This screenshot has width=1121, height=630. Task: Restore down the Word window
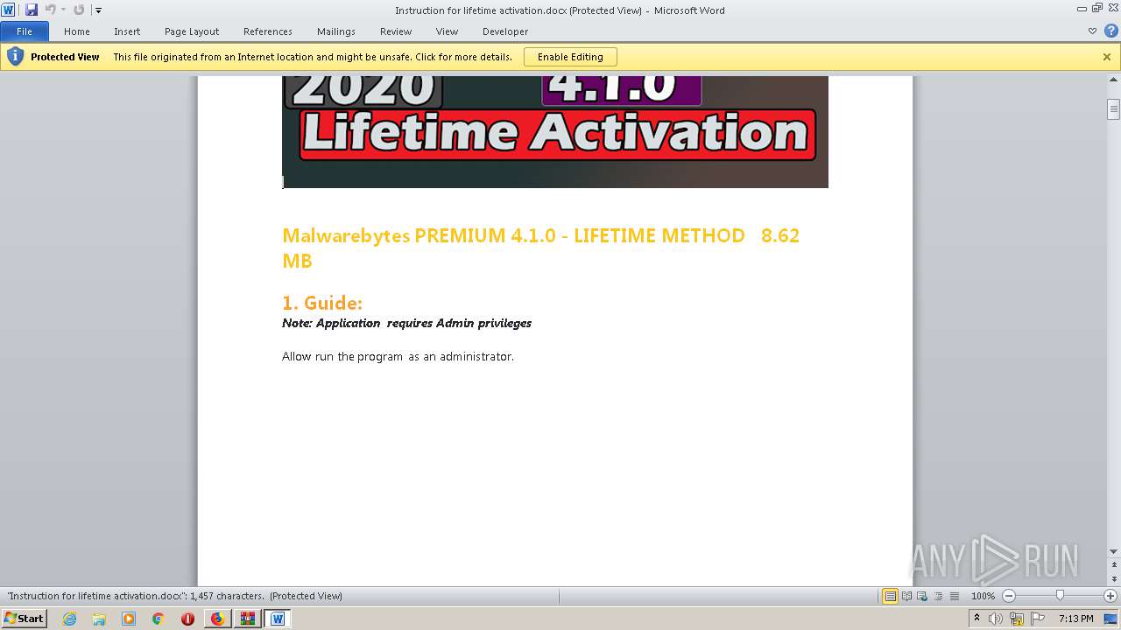tap(1097, 7)
